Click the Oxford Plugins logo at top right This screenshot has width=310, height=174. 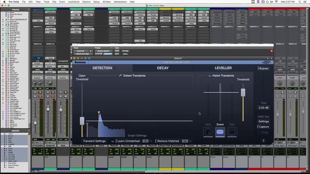[x=266, y=62]
